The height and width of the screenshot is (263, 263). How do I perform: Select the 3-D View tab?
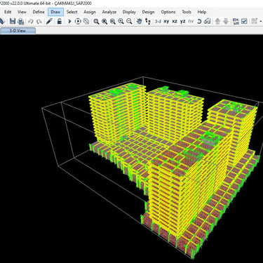[18, 31]
